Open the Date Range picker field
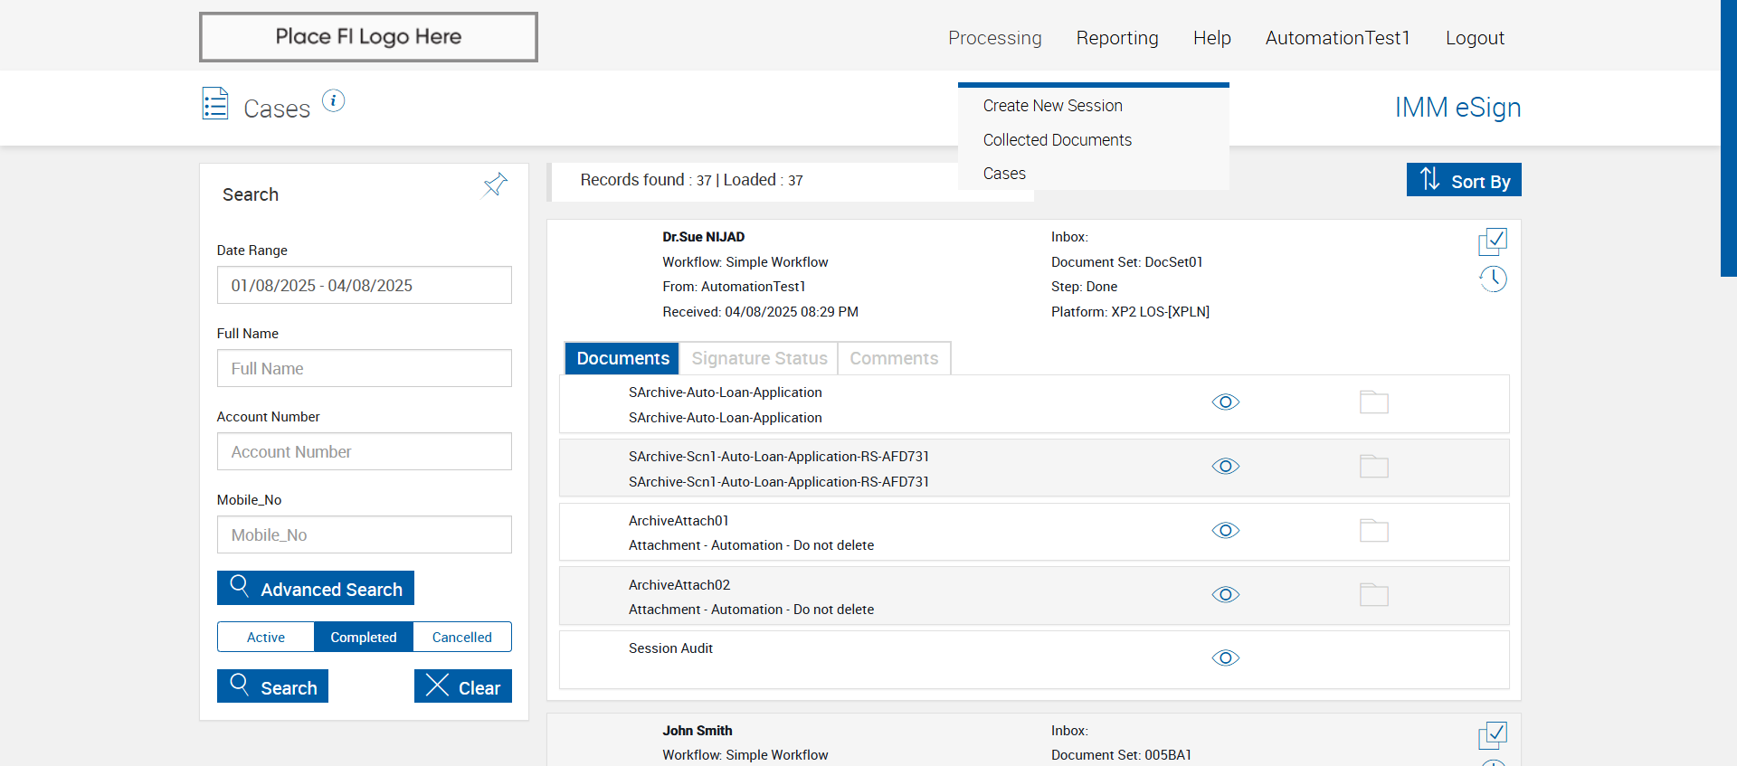Viewport: 1737px width, 766px height. 364,286
